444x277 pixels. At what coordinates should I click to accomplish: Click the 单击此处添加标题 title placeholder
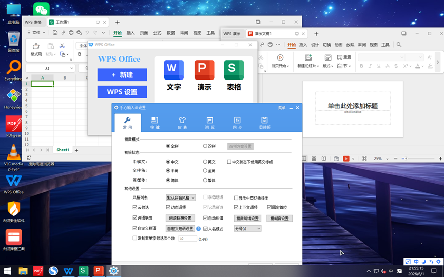coord(353,106)
